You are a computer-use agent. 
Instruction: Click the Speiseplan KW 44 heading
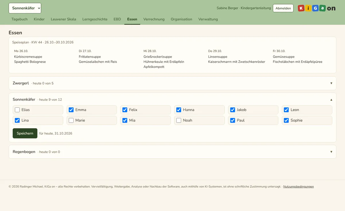[x=43, y=42]
